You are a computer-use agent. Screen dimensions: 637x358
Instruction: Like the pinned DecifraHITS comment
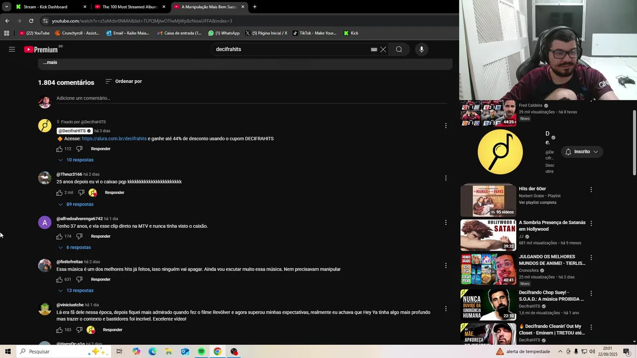[59, 149]
